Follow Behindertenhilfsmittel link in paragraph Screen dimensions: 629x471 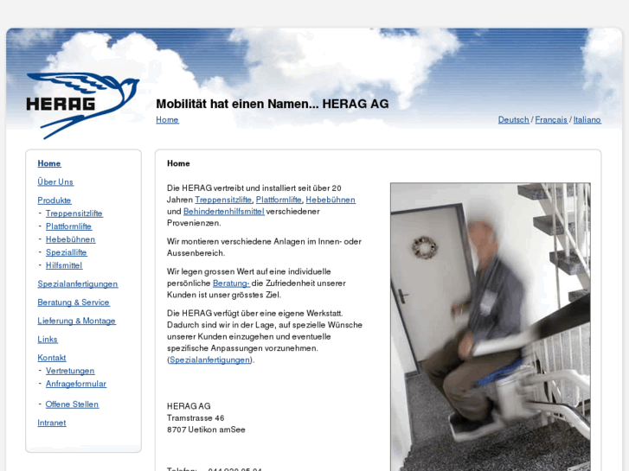point(224,211)
